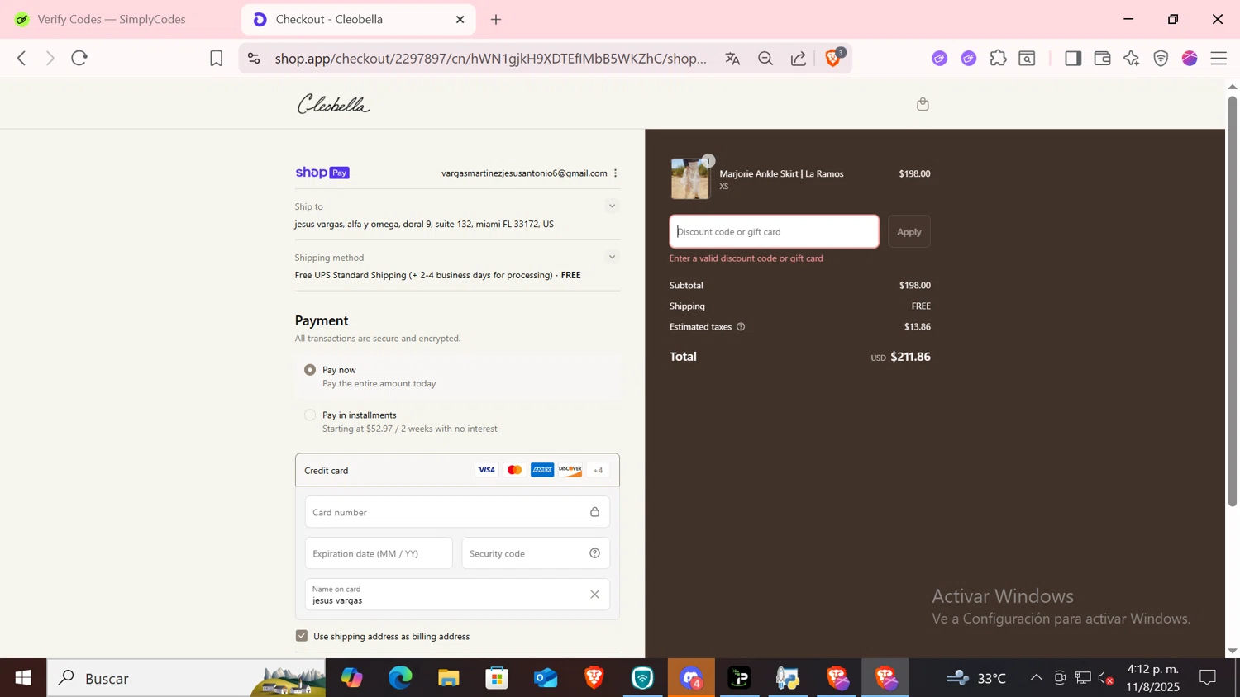The width and height of the screenshot is (1240, 697).
Task: Click the Cleobella logo
Action: tap(333, 104)
